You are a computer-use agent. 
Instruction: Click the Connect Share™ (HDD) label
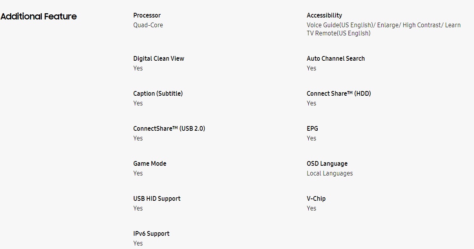(339, 93)
